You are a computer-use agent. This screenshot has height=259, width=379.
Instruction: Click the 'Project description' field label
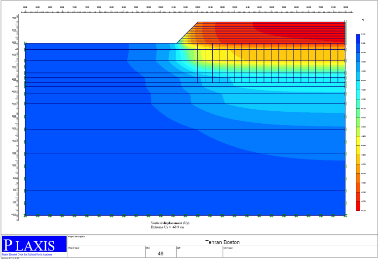tap(76, 236)
